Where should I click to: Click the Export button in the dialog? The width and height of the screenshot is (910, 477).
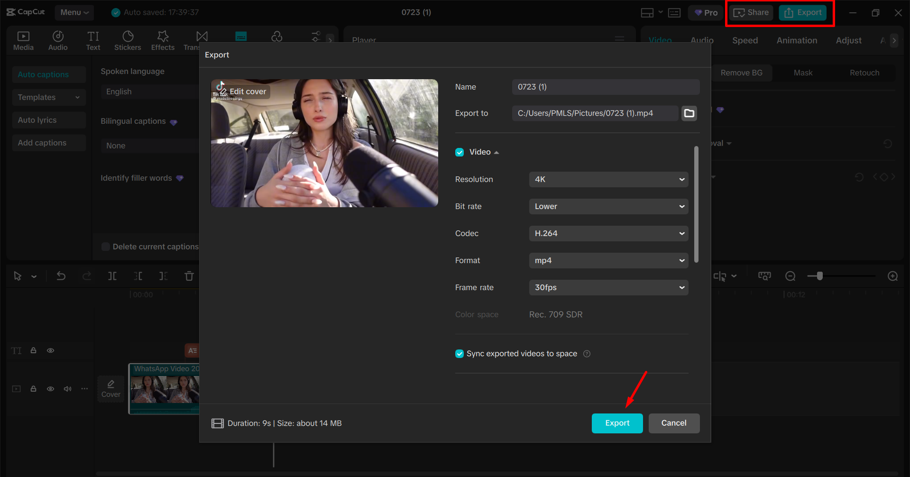616,423
